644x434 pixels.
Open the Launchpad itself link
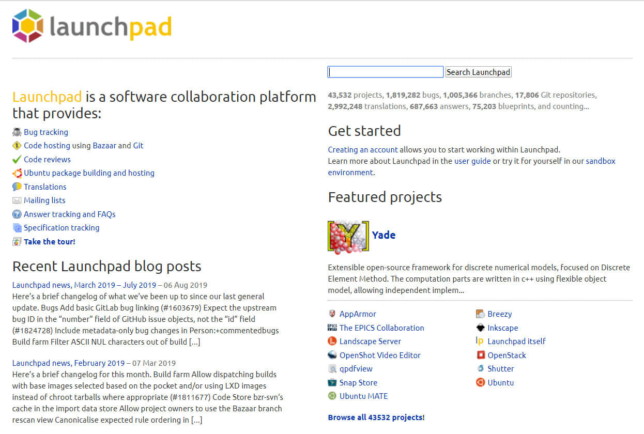coord(517,342)
